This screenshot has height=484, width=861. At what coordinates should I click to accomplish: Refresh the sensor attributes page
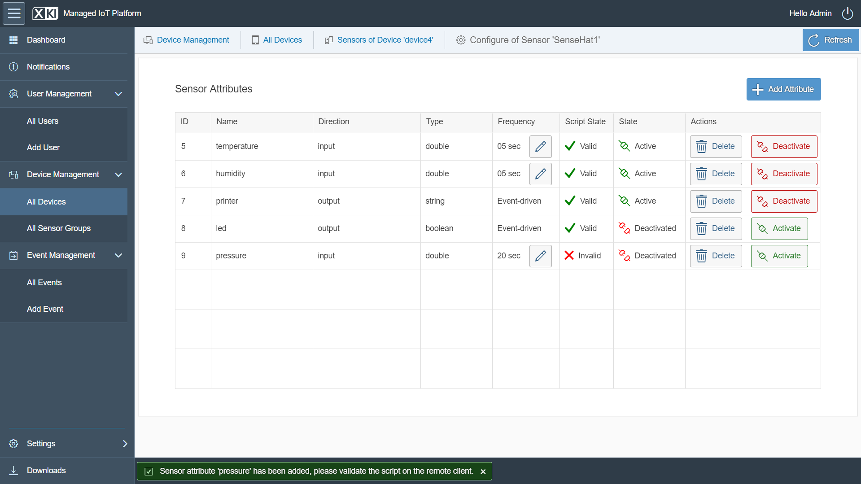[x=830, y=40]
